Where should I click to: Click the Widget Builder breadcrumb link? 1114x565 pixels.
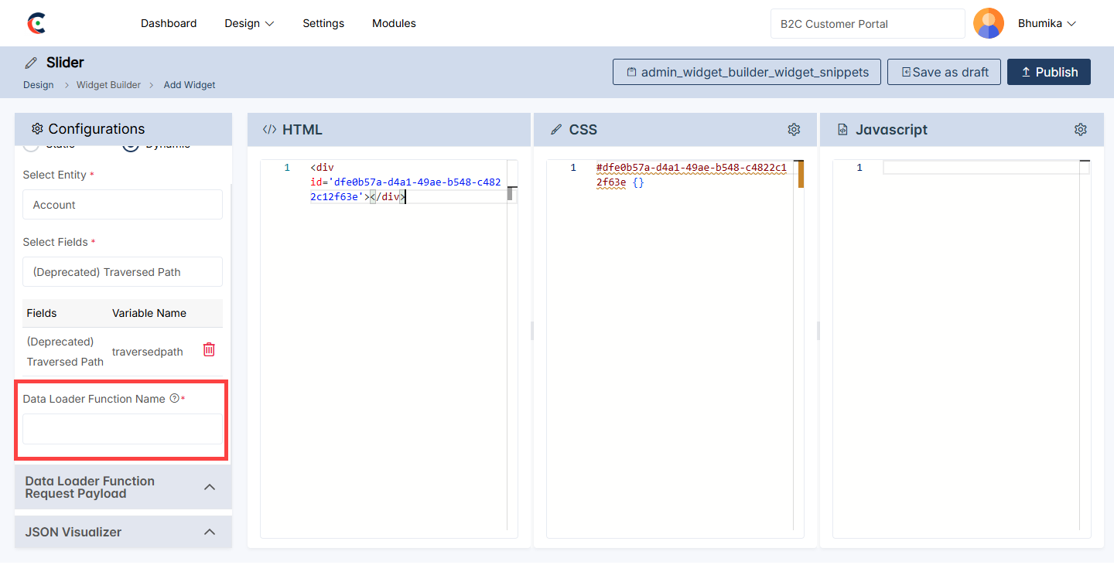[x=108, y=85]
